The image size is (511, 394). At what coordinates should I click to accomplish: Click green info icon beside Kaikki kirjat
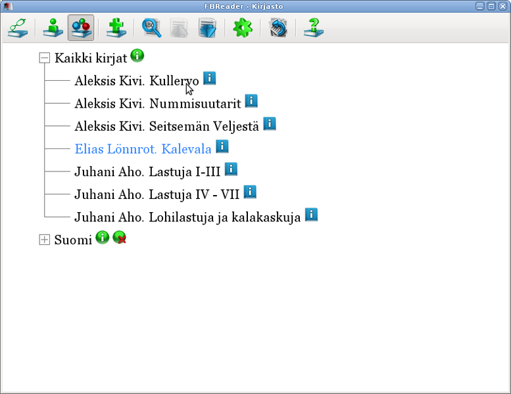[x=137, y=56]
